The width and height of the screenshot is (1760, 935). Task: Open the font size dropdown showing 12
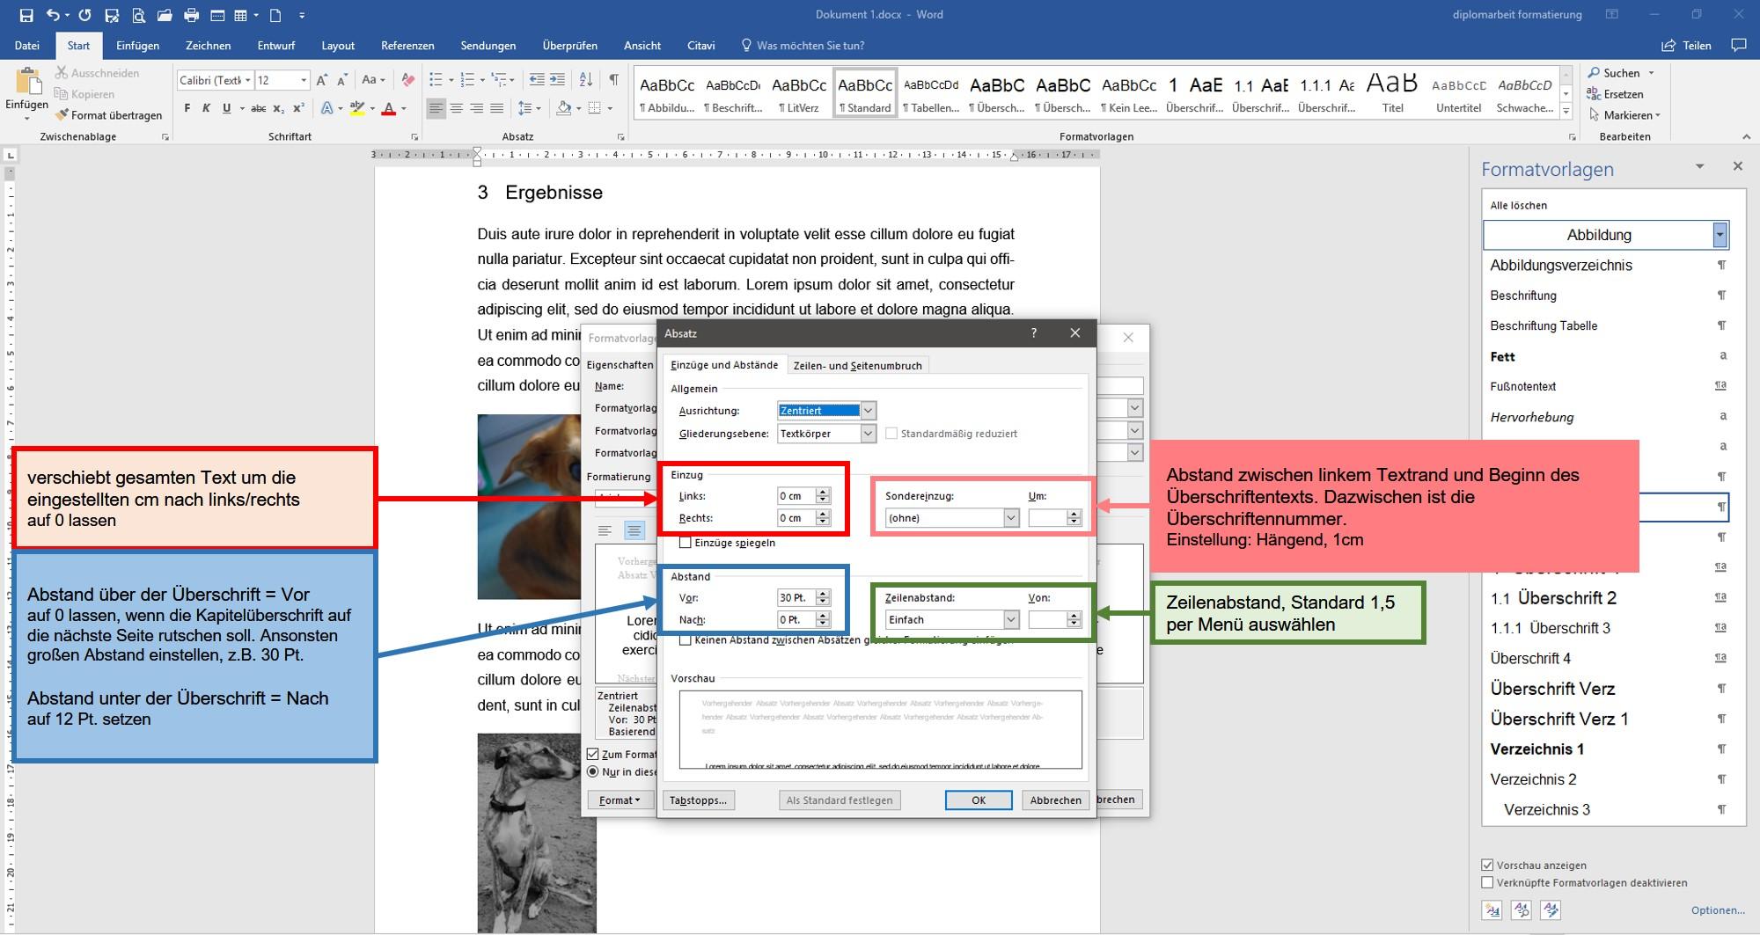304,80
